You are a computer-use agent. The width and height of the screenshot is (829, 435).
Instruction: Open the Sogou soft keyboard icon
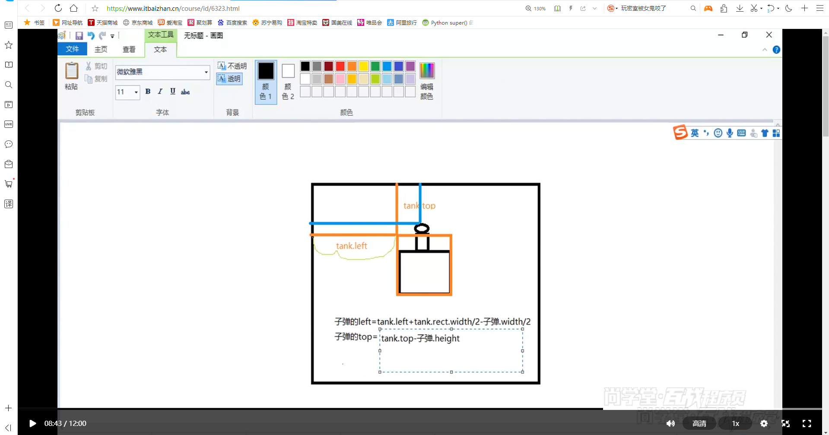click(741, 133)
